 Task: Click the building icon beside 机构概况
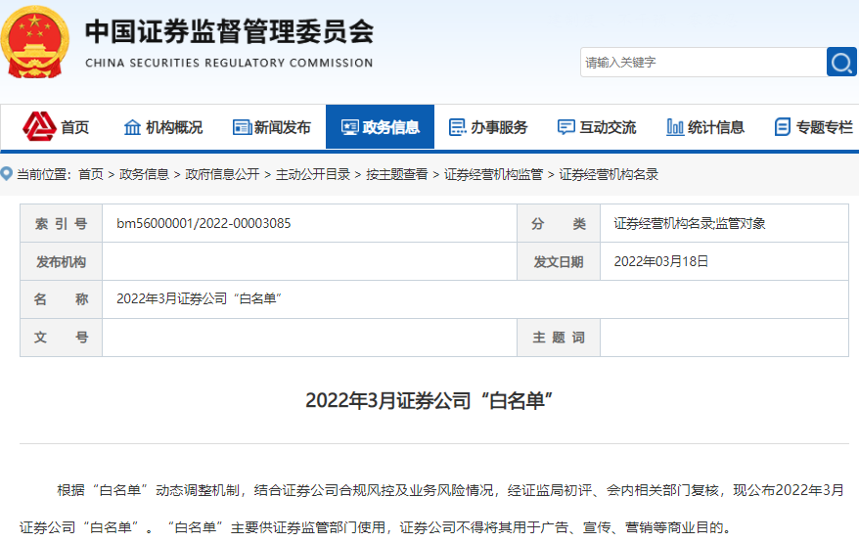click(x=132, y=127)
